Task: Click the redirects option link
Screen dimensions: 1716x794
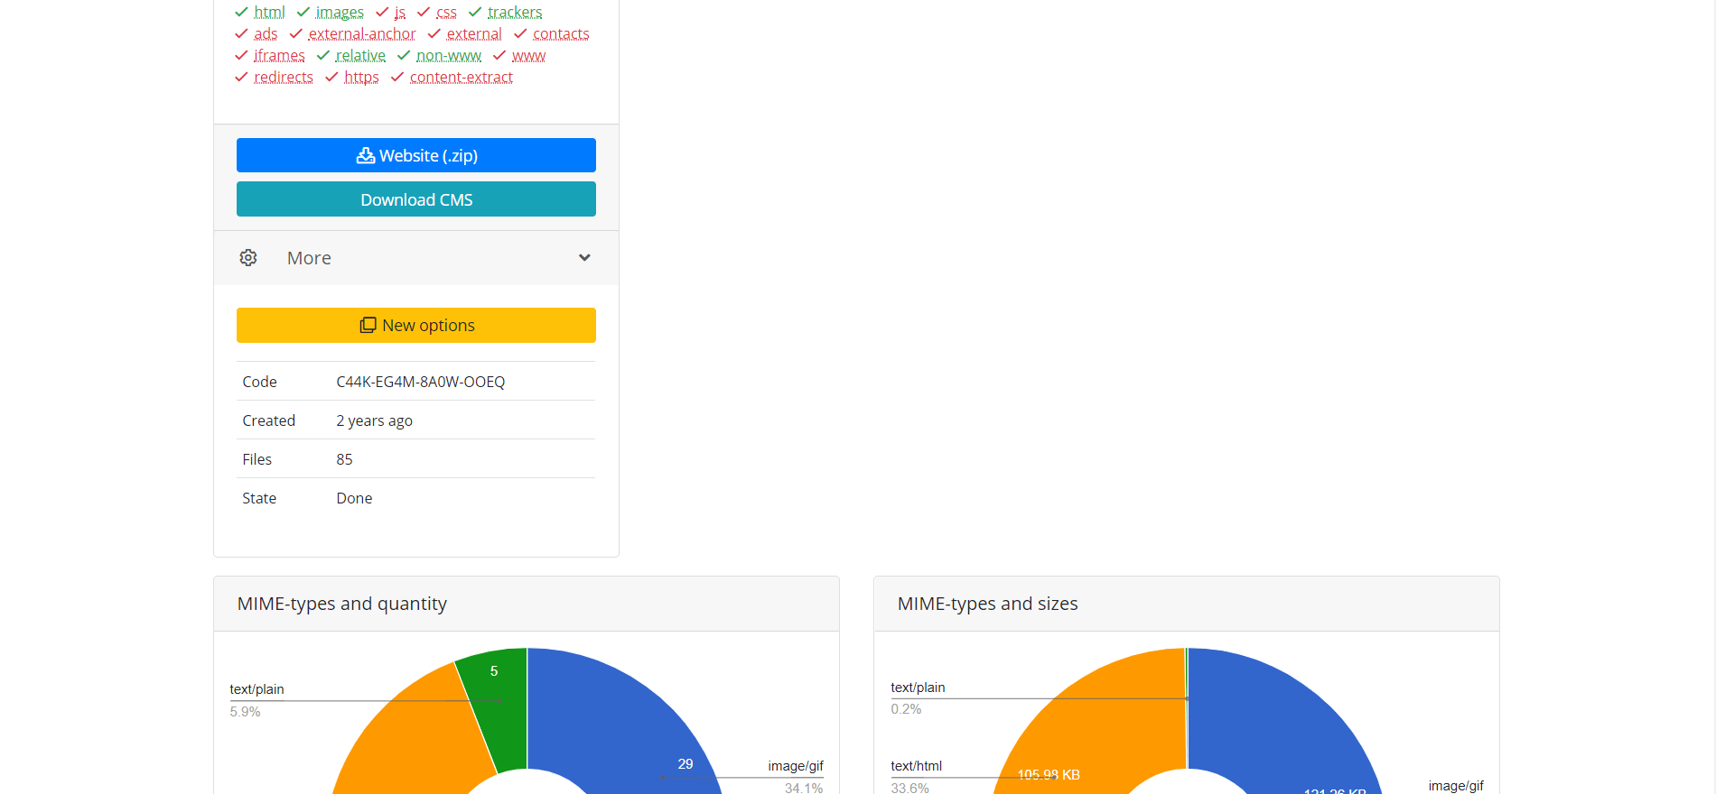Action: (x=284, y=77)
